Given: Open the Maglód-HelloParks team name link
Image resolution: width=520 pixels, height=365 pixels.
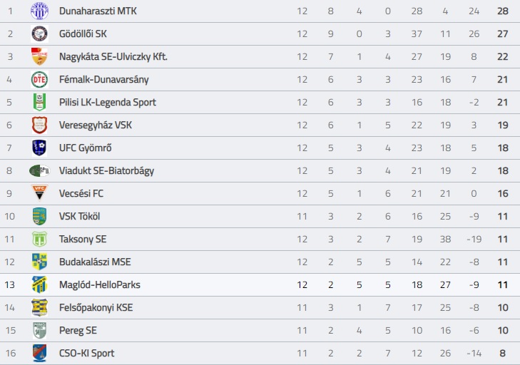Looking at the screenshot, I should [x=99, y=284].
